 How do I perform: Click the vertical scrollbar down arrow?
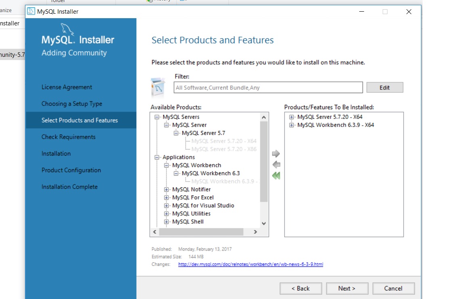click(264, 224)
